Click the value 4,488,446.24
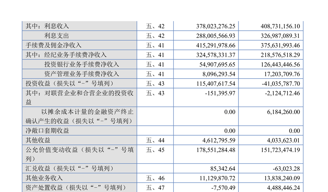 pyautogui.click(x=283, y=188)
